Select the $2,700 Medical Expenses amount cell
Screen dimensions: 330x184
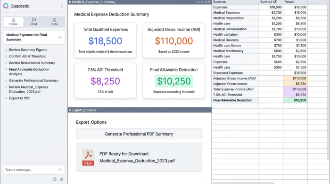pyautogui.click(x=271, y=13)
